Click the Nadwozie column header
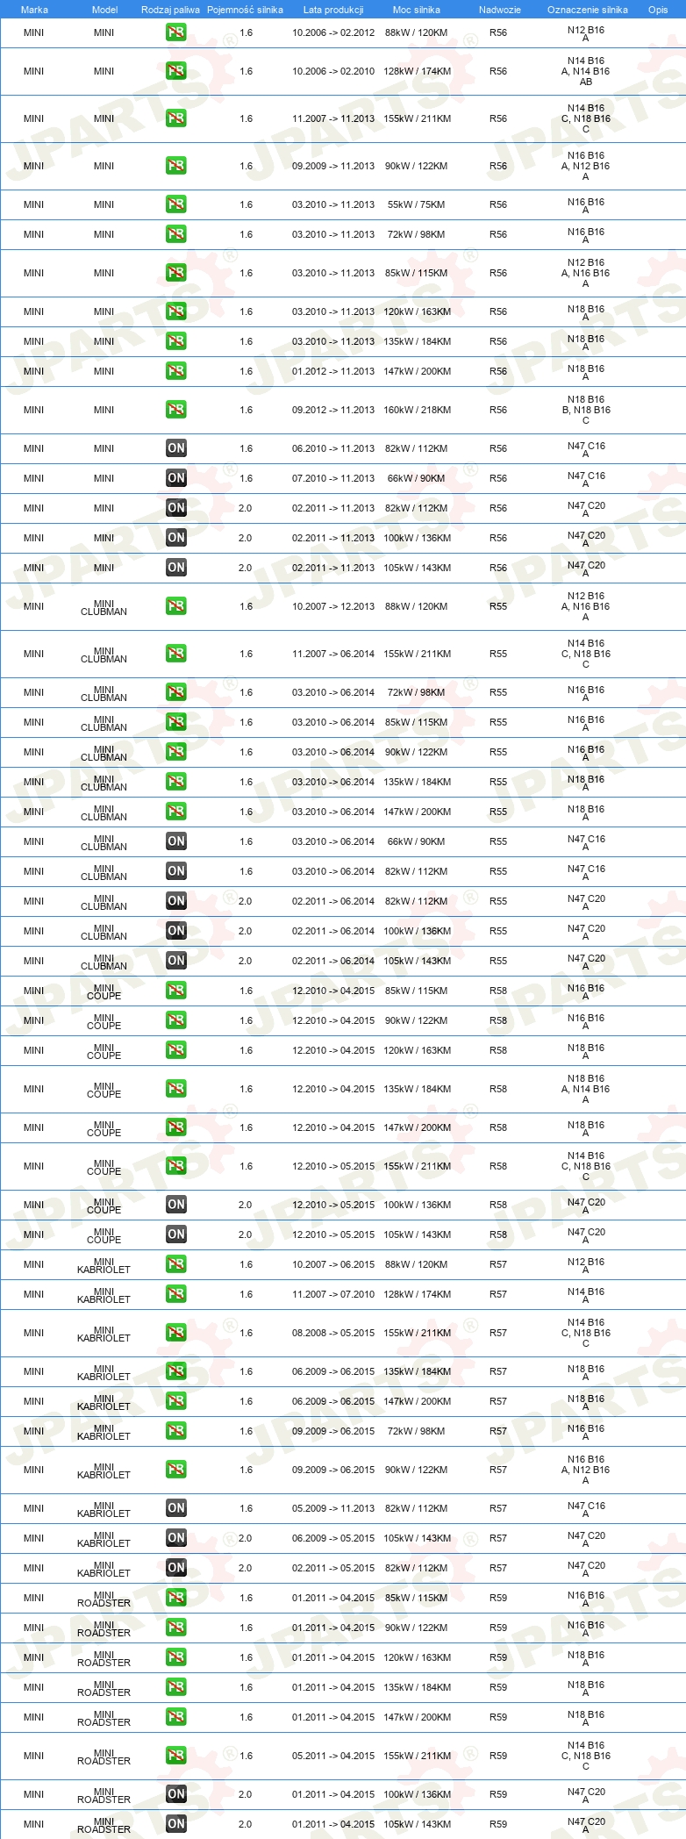The width and height of the screenshot is (686, 1839). (x=500, y=10)
